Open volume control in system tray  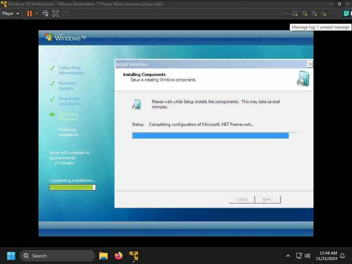pos(307,256)
